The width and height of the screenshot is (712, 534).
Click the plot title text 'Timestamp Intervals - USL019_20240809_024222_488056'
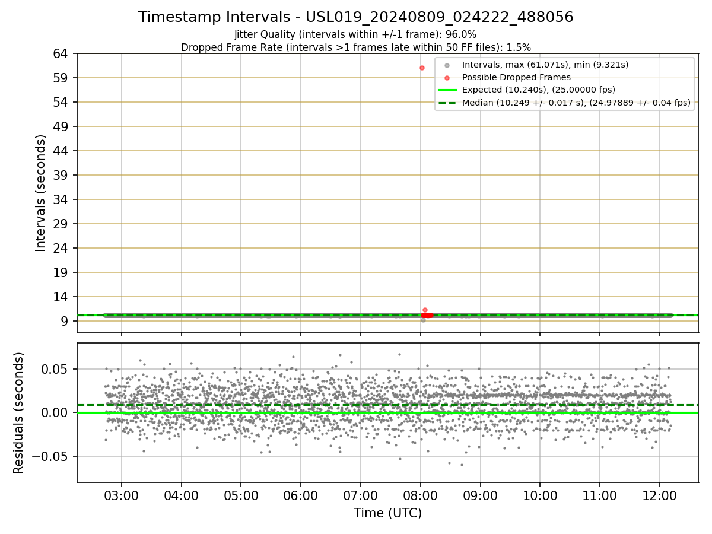pyautogui.click(x=355, y=17)
